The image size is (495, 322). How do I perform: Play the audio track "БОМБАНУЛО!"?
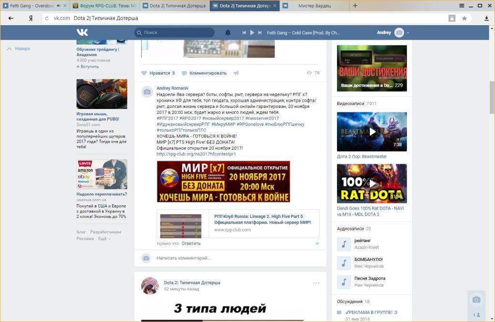[x=344, y=263]
